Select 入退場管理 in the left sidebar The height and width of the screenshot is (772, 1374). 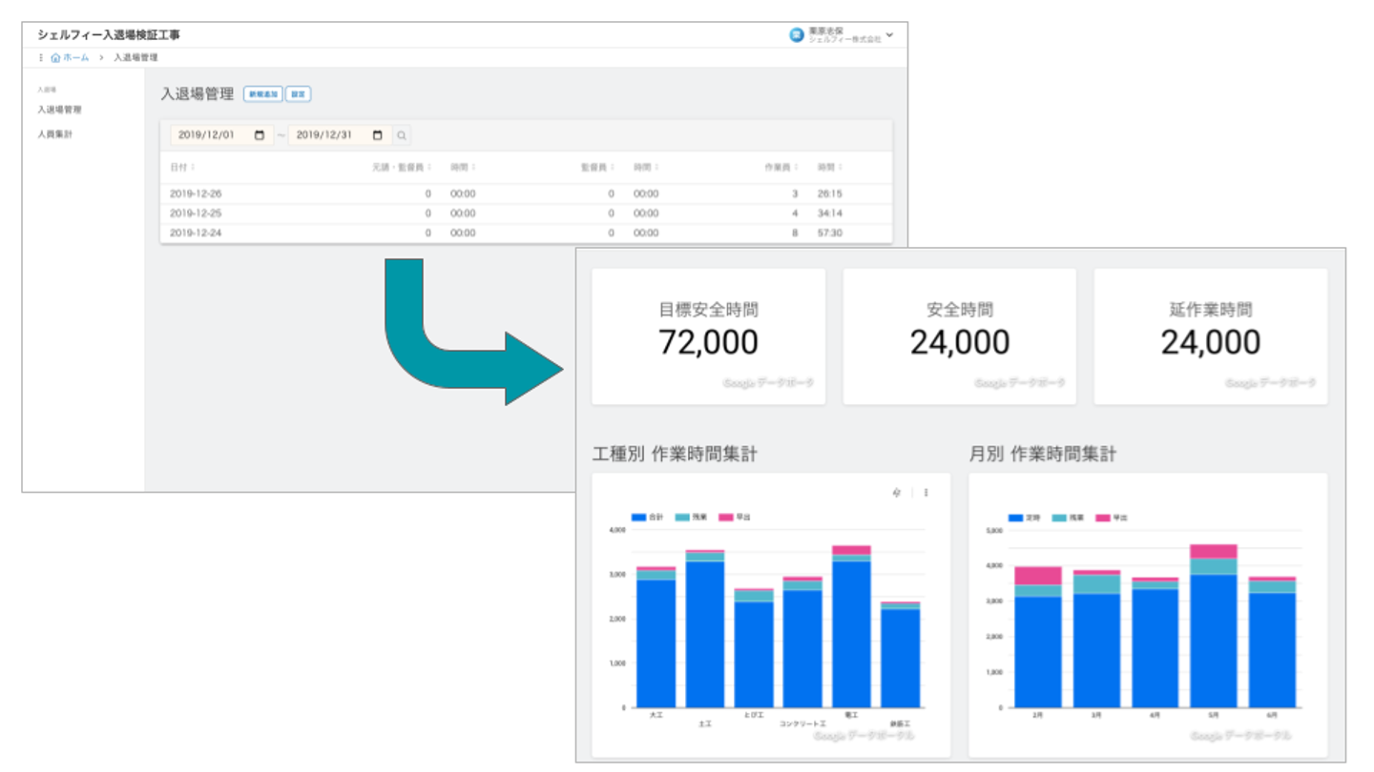[59, 110]
